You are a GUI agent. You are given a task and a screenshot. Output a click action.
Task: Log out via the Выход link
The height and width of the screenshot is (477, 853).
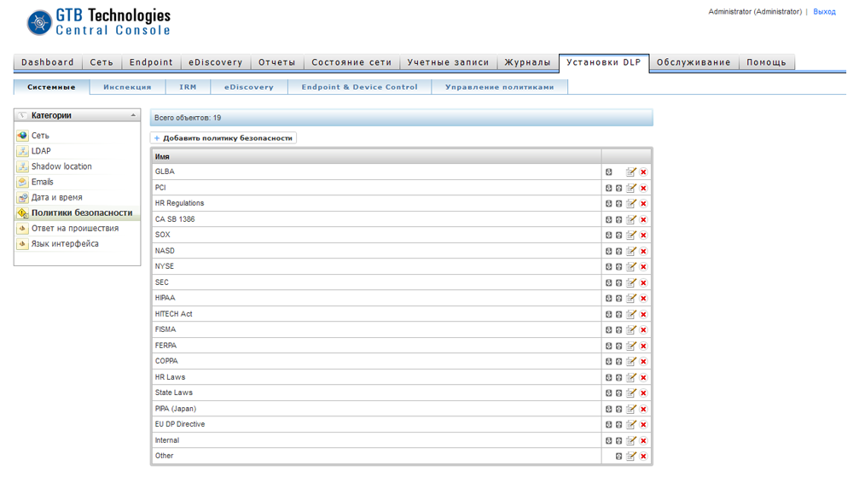[824, 11]
